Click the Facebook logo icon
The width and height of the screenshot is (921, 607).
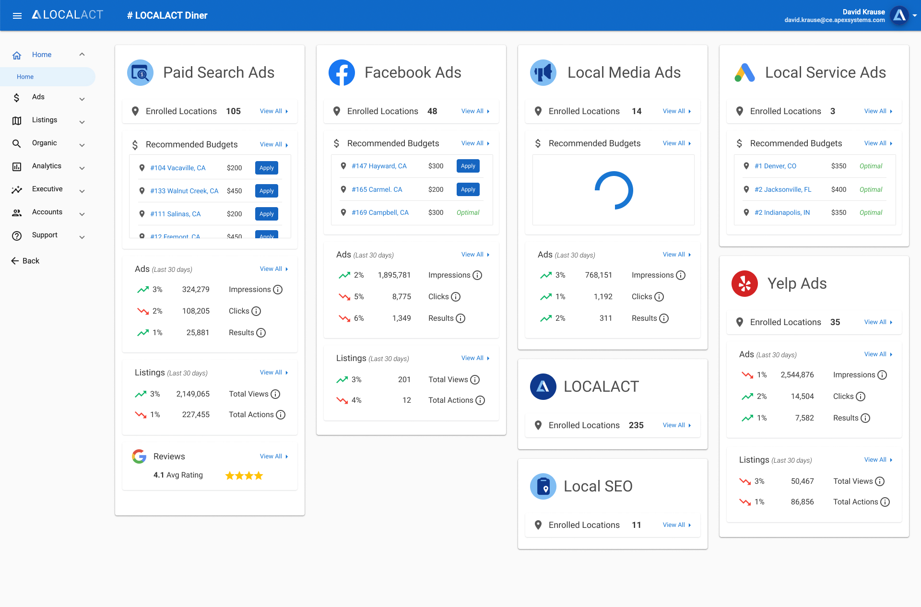[342, 72]
